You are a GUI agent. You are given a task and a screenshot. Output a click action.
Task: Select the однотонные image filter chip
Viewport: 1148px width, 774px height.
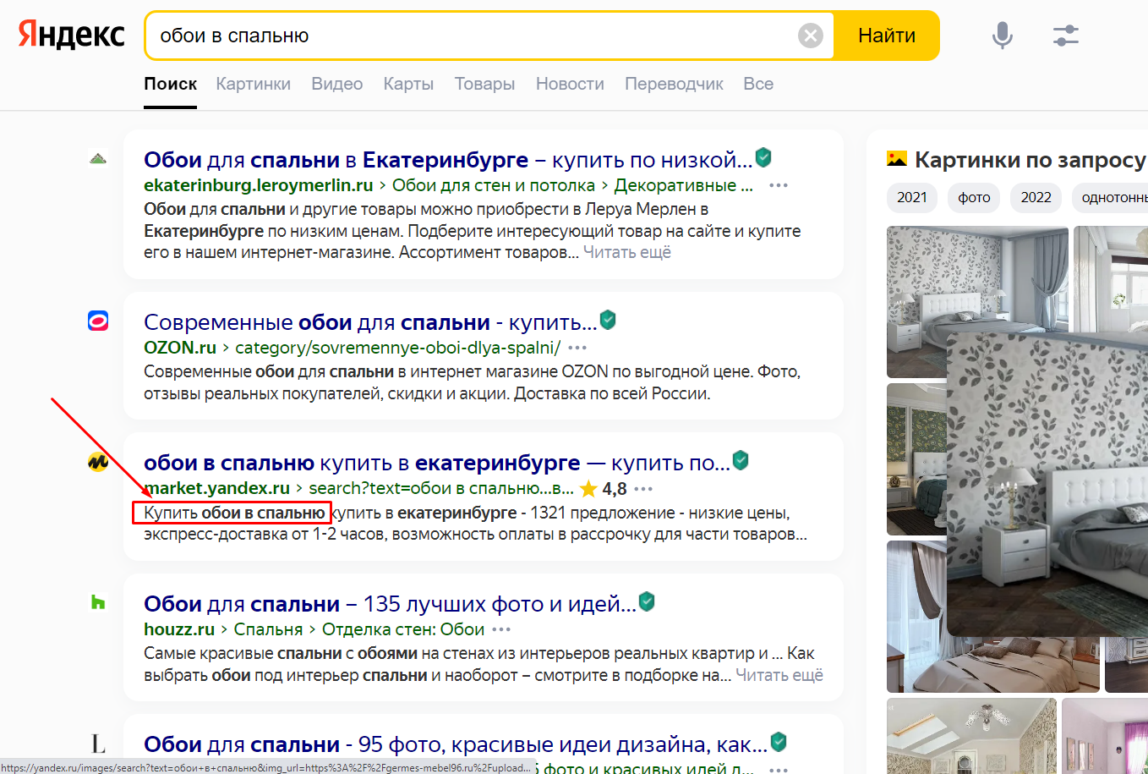[1110, 197]
